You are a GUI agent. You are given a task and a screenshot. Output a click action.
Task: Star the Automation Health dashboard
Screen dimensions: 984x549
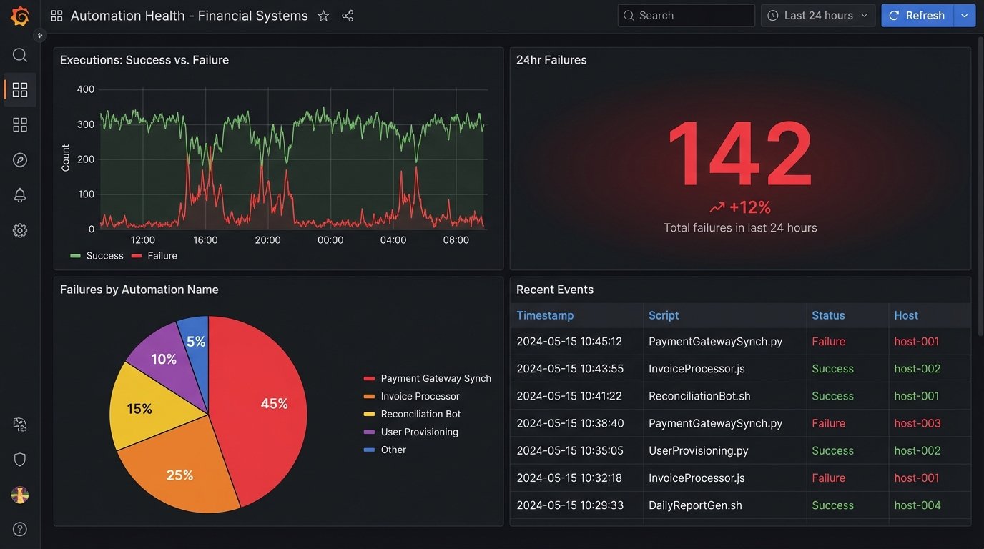click(323, 15)
